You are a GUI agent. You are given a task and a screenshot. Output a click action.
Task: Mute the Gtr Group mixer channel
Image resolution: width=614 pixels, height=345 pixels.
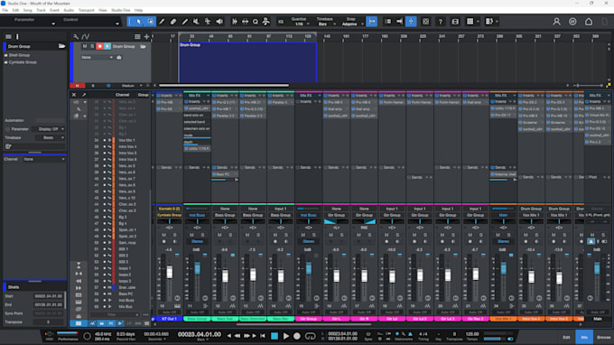pos(303,235)
